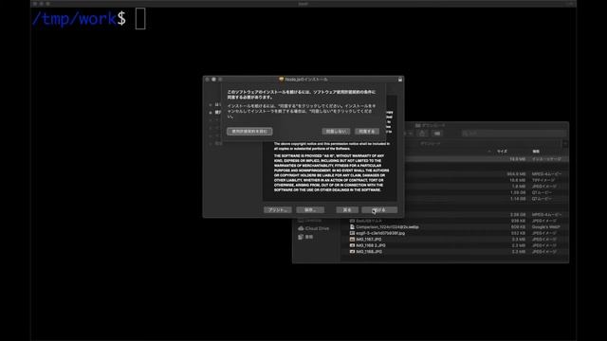Click the Go Back (戻る) button in installer
607x341 pixels.
point(347,210)
